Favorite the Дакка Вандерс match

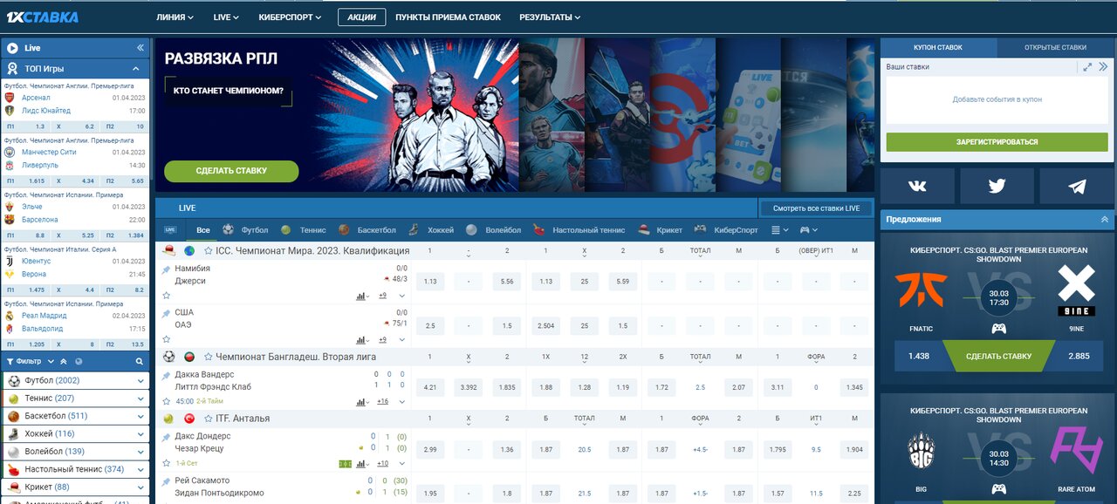click(167, 402)
